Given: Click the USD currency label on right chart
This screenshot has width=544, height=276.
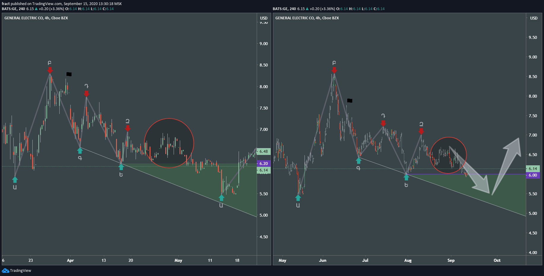Looking at the screenshot, I should click(534, 18).
